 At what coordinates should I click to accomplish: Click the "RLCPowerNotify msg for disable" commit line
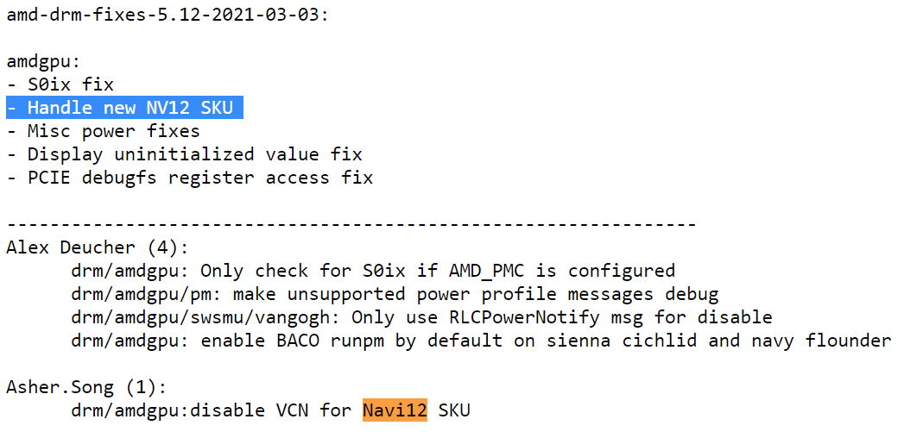[421, 317]
